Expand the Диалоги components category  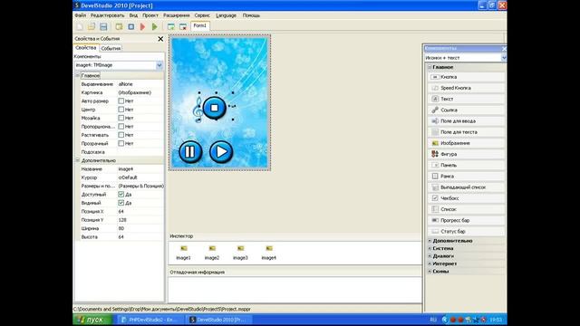tap(430, 256)
